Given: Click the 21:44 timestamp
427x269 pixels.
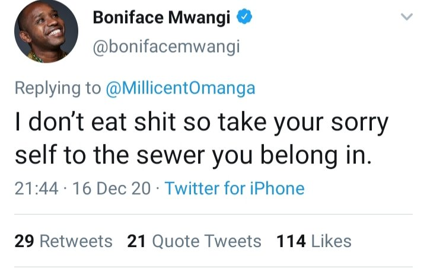Looking at the screenshot, I should (37, 188).
